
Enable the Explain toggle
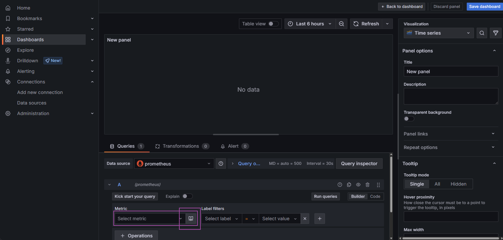[187, 196]
